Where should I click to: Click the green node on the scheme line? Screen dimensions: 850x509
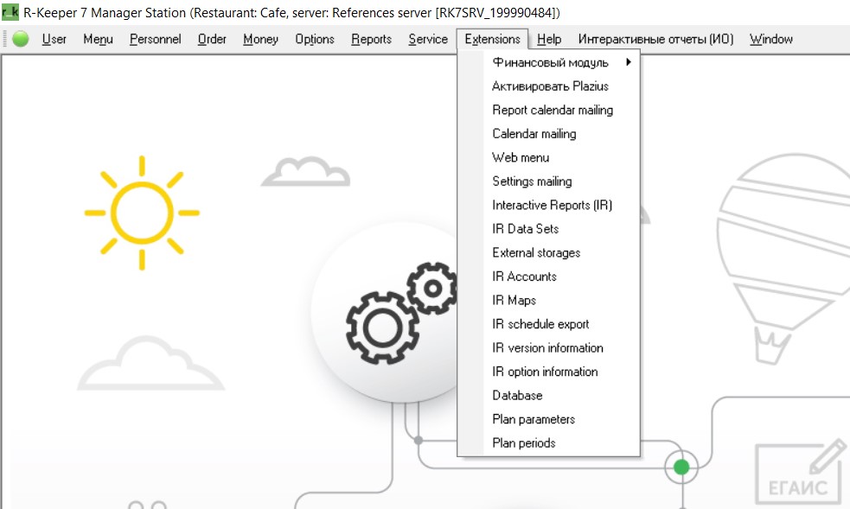coord(681,467)
